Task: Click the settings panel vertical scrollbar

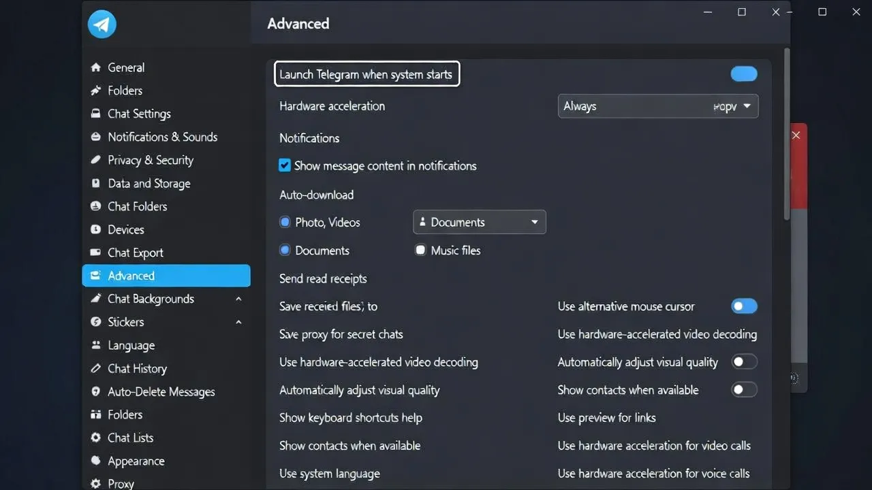Action: [x=787, y=136]
